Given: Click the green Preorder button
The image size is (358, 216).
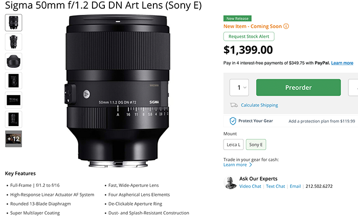Looking at the screenshot, I should click(x=298, y=87).
